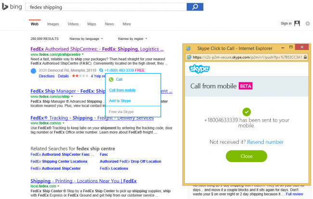Screen dimensions: 313x199
Task: Click the lock icon in Skype address bar
Action: (x=305, y=57)
